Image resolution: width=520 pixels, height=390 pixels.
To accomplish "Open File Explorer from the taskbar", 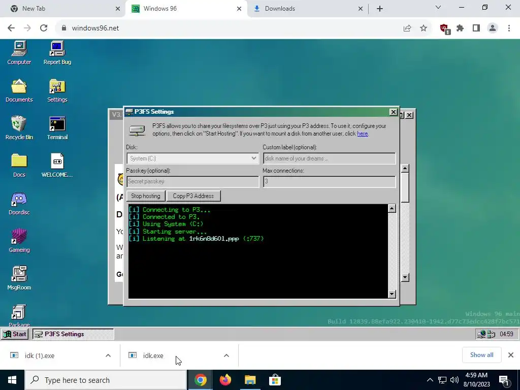I will tap(250, 380).
